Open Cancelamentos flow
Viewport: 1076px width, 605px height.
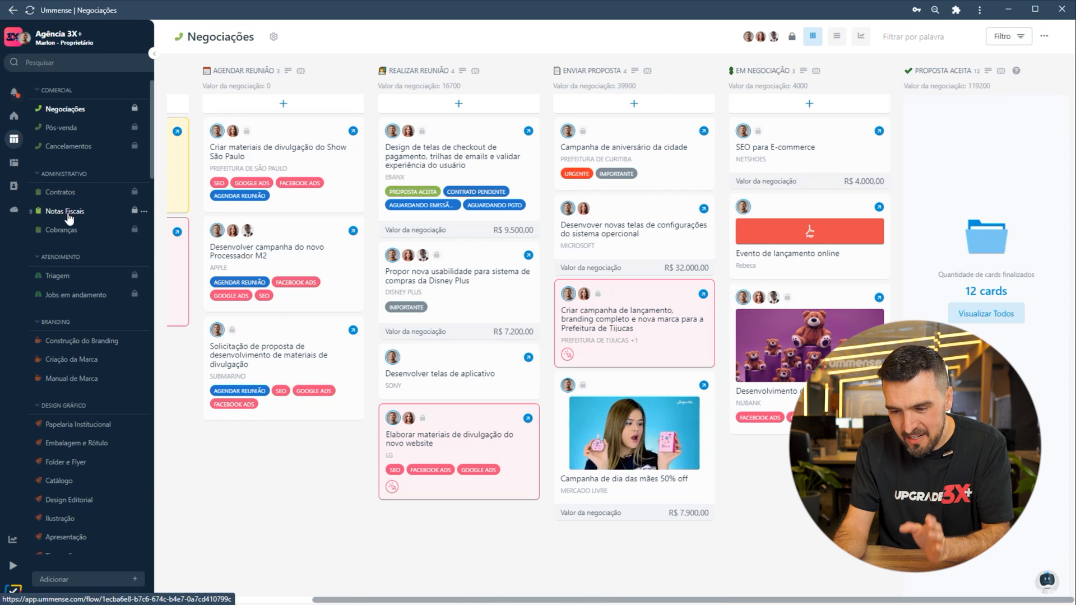tap(68, 146)
